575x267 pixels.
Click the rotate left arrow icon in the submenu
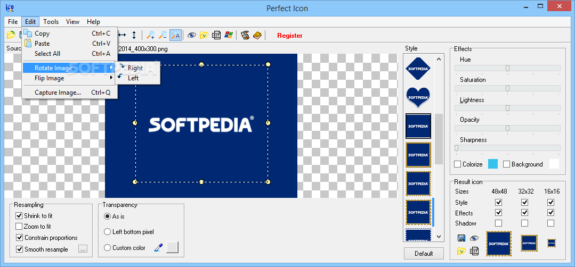click(120, 76)
